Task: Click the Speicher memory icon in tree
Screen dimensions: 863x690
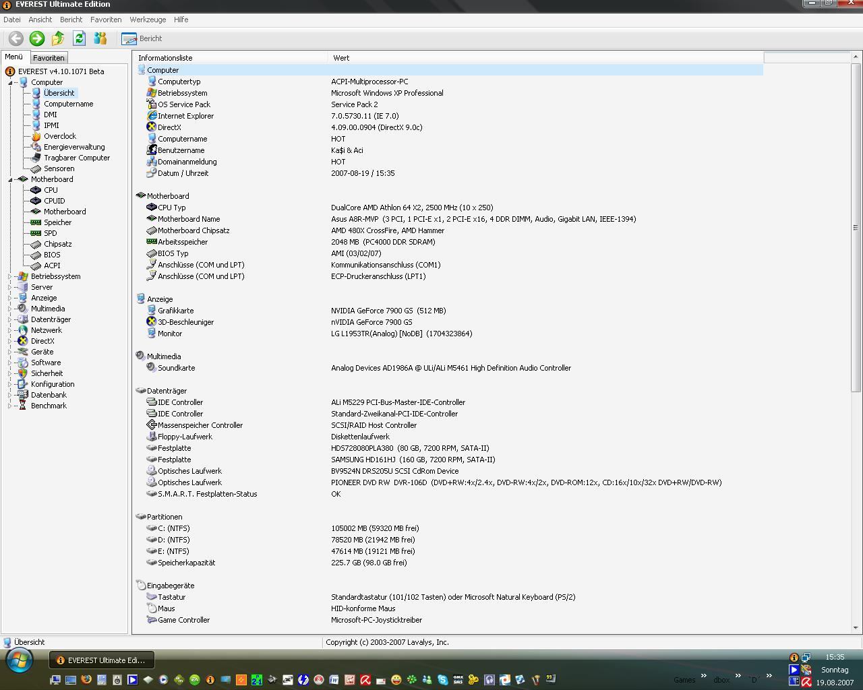Action: click(x=36, y=222)
